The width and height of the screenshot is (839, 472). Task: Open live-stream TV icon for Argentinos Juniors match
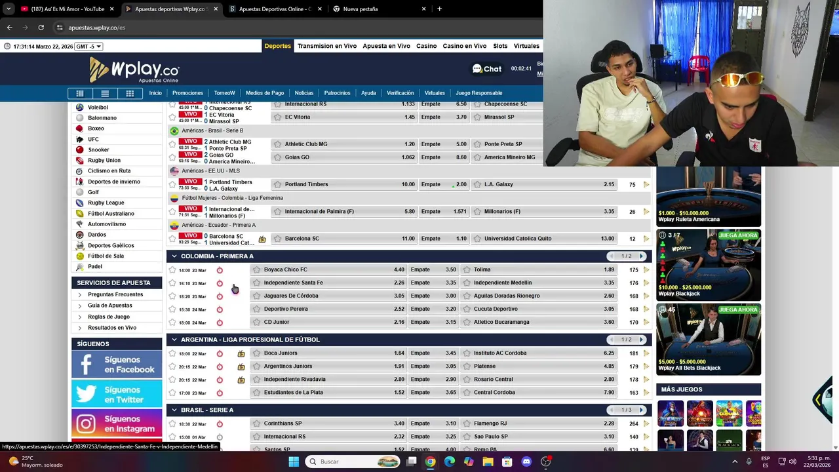click(241, 366)
